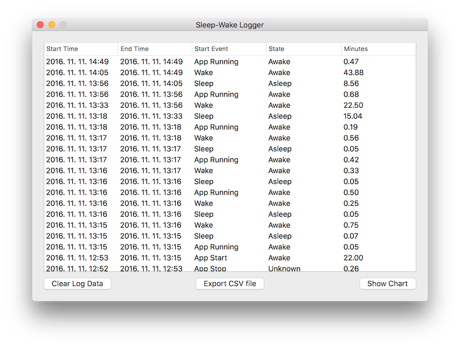This screenshot has height=347, width=460.
Task: Click the Minutes column header
Action: 378,49
